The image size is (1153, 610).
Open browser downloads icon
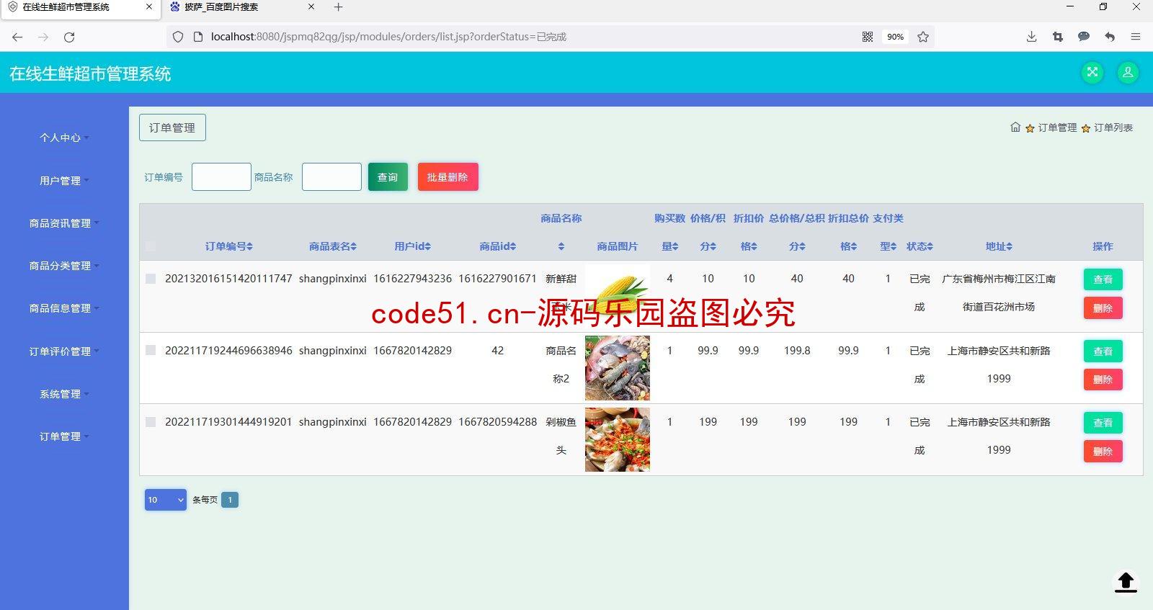[1031, 37]
